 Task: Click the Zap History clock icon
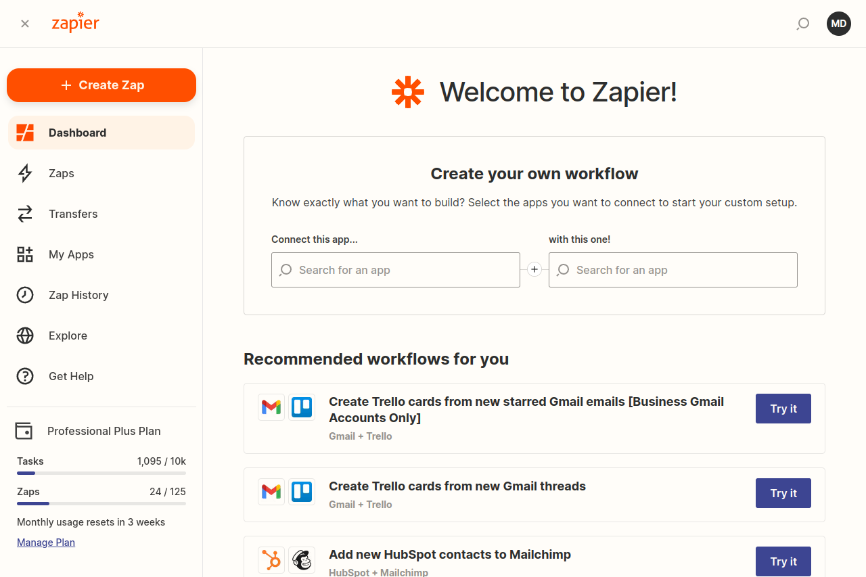(25, 295)
